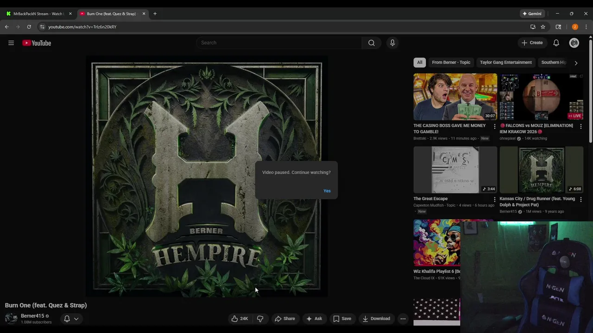Open the ohnepixel channel name
The height and width of the screenshot is (333, 593).
(508, 138)
